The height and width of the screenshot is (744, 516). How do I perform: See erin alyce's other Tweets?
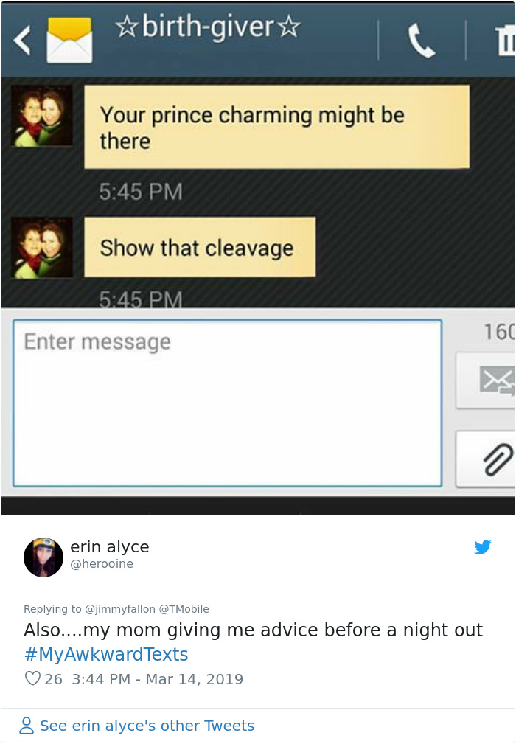(x=147, y=726)
